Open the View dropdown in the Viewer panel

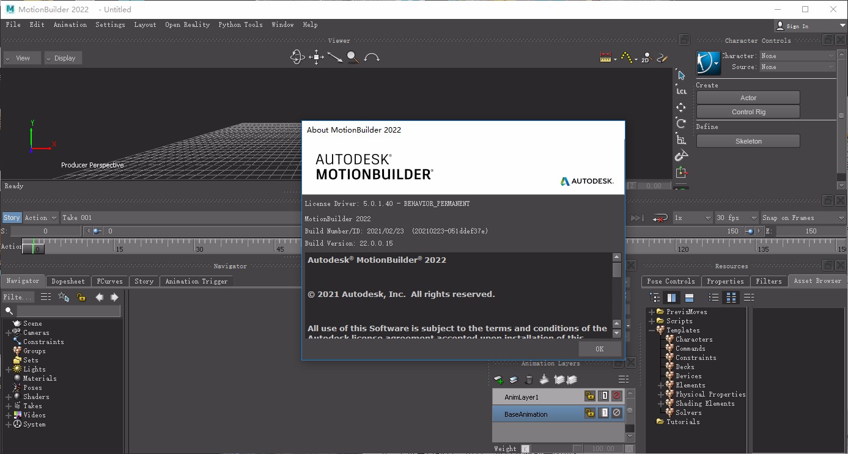(21, 57)
